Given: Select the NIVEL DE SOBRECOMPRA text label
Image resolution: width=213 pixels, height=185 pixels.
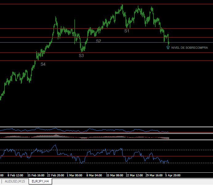Looking at the screenshot, I should click(190, 48).
